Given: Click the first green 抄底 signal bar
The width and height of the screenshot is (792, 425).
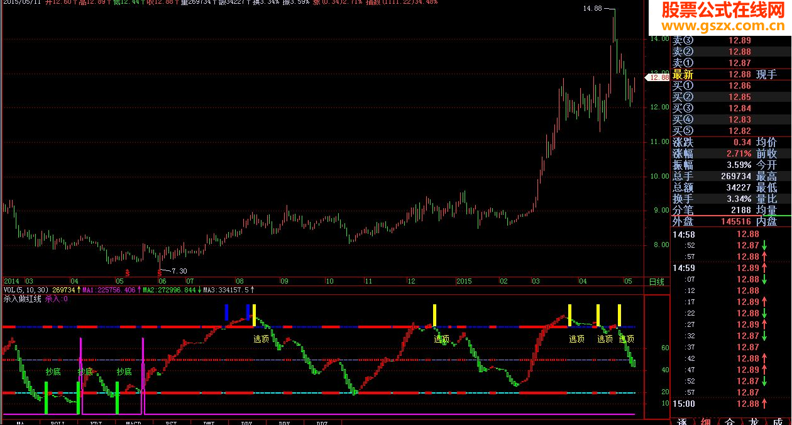Looking at the screenshot, I should pos(46,397).
